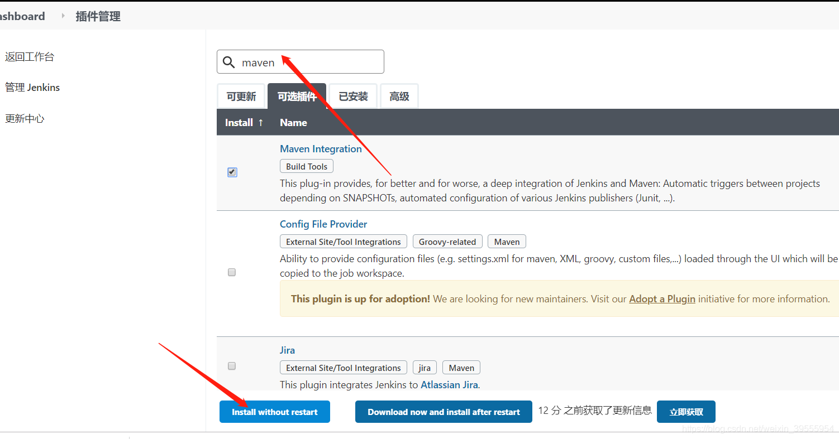Screen dimensions: 839x439
Task: Sort by the Install column header
Action: pyautogui.click(x=244, y=122)
